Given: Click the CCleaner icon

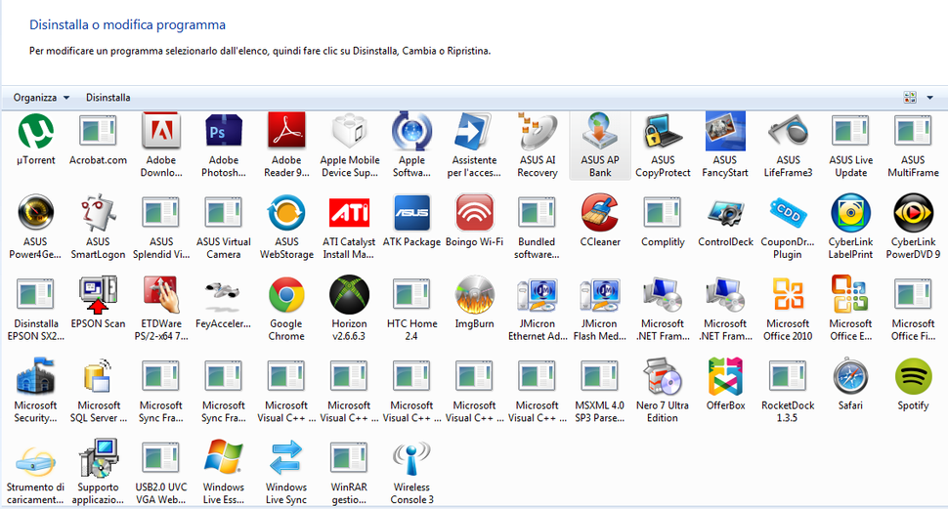Looking at the screenshot, I should [600, 213].
